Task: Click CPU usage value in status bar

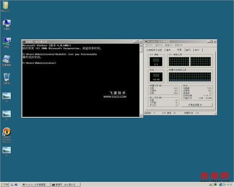Action: pos(169,113)
